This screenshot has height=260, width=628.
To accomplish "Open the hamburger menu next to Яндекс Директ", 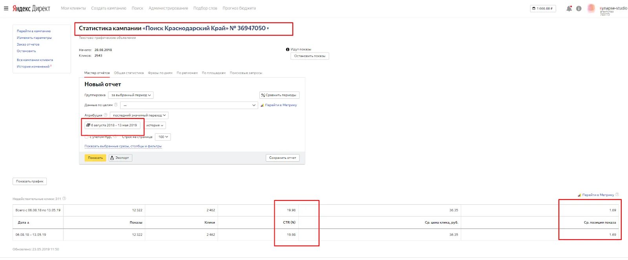I will click(6, 8).
